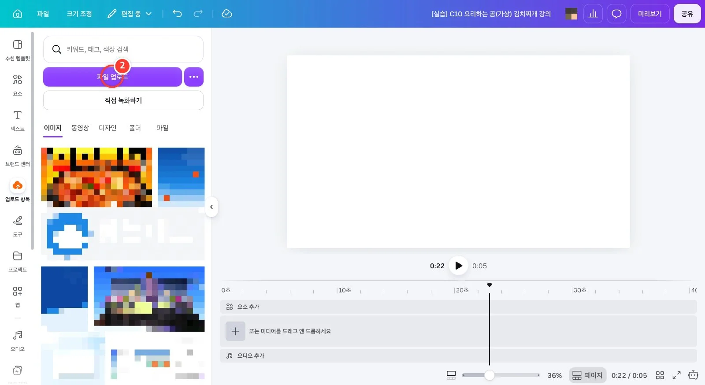Open the File (파일) menu
Viewport: 705px width, 385px height.
tap(43, 14)
